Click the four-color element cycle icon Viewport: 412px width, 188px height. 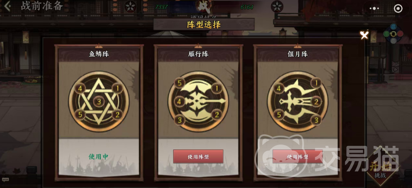tap(393, 34)
